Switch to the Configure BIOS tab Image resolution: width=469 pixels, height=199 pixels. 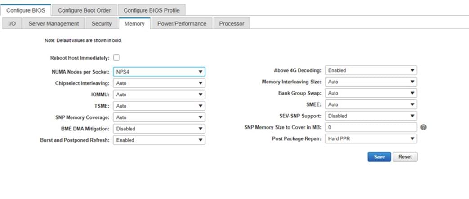(x=26, y=10)
